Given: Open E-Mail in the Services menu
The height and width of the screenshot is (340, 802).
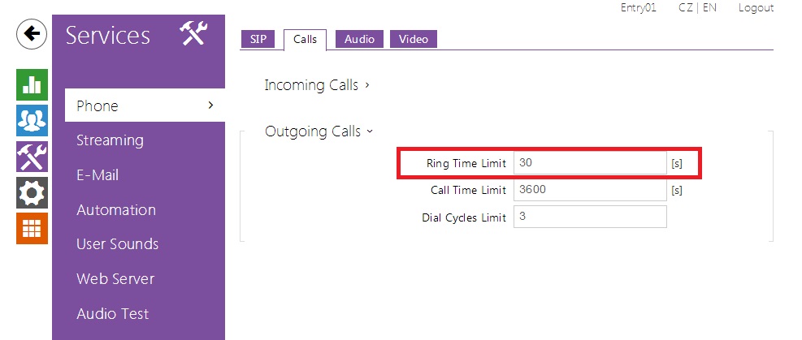Looking at the screenshot, I should pos(98,175).
